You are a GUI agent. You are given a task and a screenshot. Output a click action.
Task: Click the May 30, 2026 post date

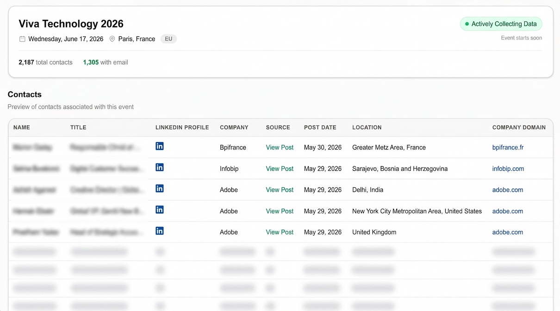pos(323,148)
